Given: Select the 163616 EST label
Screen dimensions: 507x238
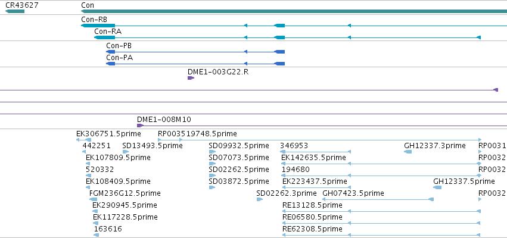Looking at the screenshot, I should [x=108, y=229].
